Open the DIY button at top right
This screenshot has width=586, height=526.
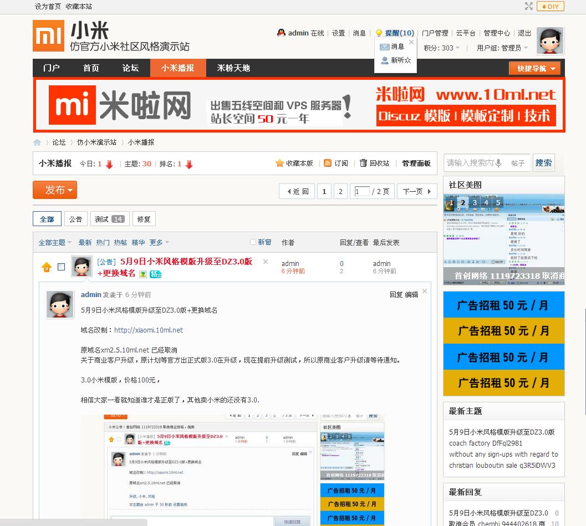click(550, 6)
